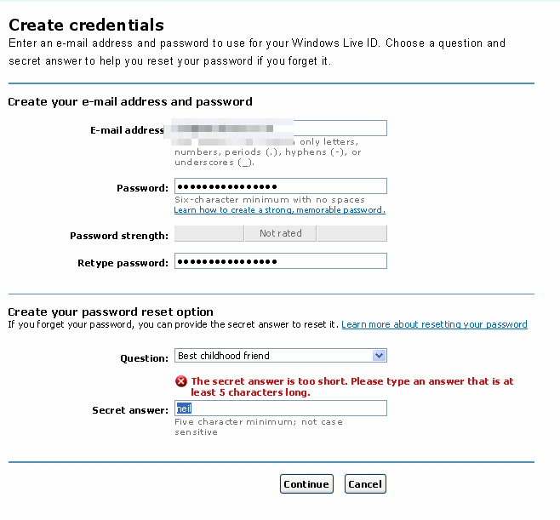The height and width of the screenshot is (520, 560).
Task: Expand the Question dropdown arrow
Action: click(380, 356)
